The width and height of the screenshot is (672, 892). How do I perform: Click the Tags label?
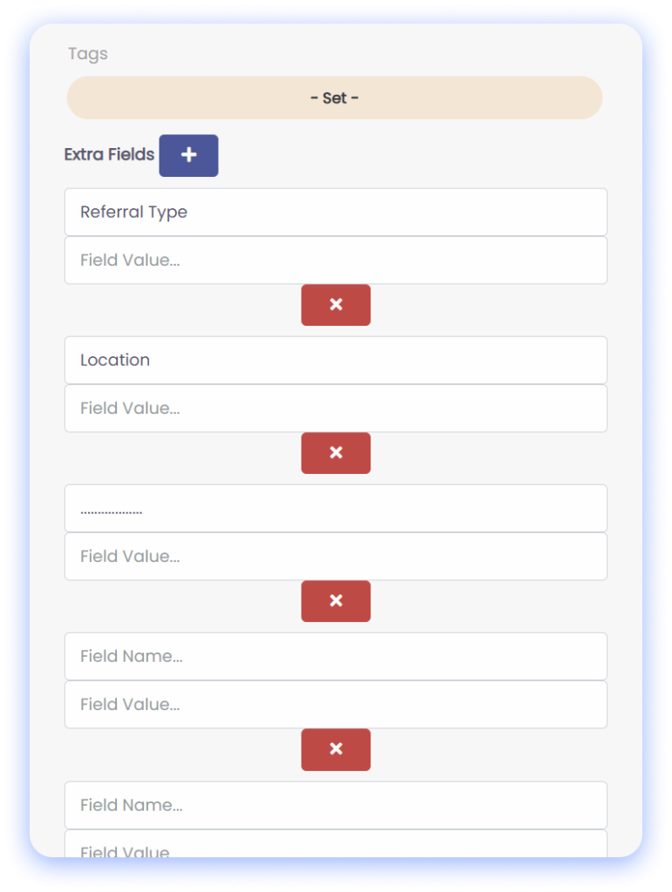pyautogui.click(x=88, y=54)
